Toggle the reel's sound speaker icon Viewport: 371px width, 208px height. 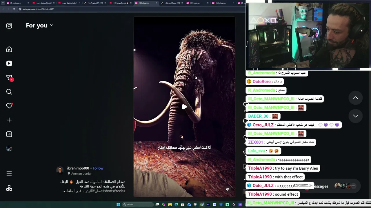point(228,189)
